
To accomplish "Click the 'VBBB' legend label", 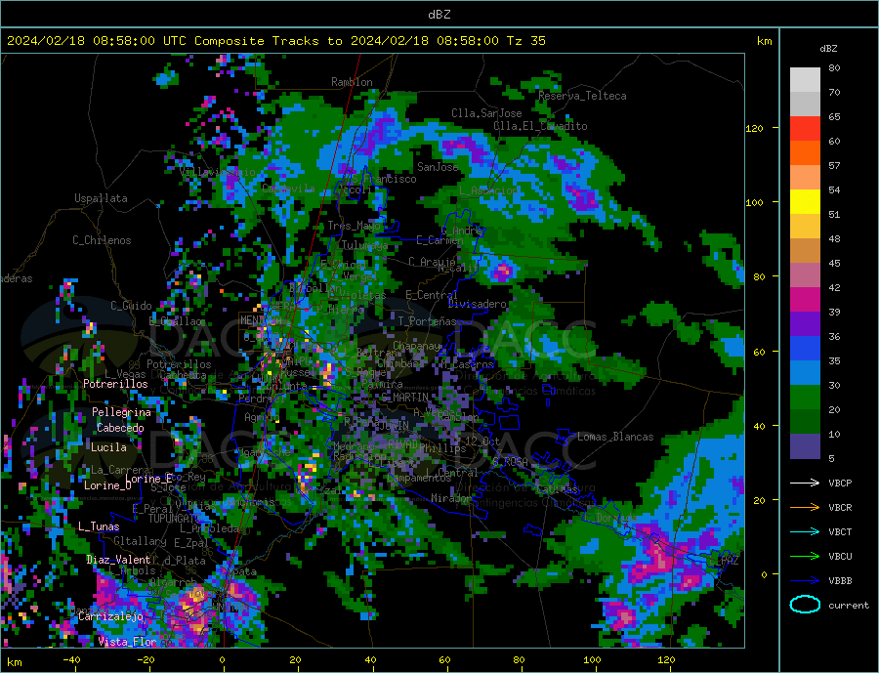I will [840, 580].
